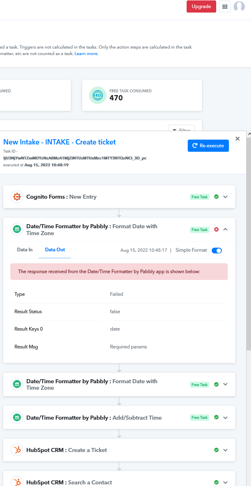Expand the Add/Subtract Time step
This screenshot has width=251, height=486.
225,417
